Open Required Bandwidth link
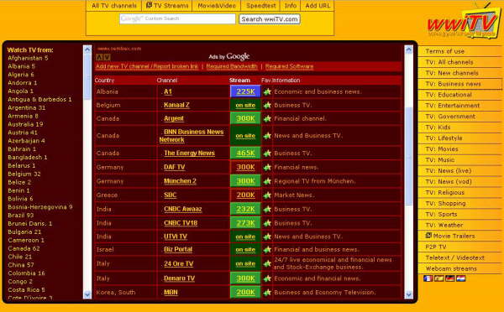This screenshot has width=504, height=312. (x=232, y=66)
